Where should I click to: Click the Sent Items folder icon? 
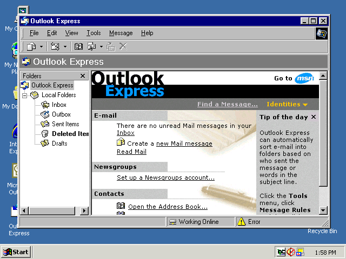pyautogui.click(x=45, y=124)
